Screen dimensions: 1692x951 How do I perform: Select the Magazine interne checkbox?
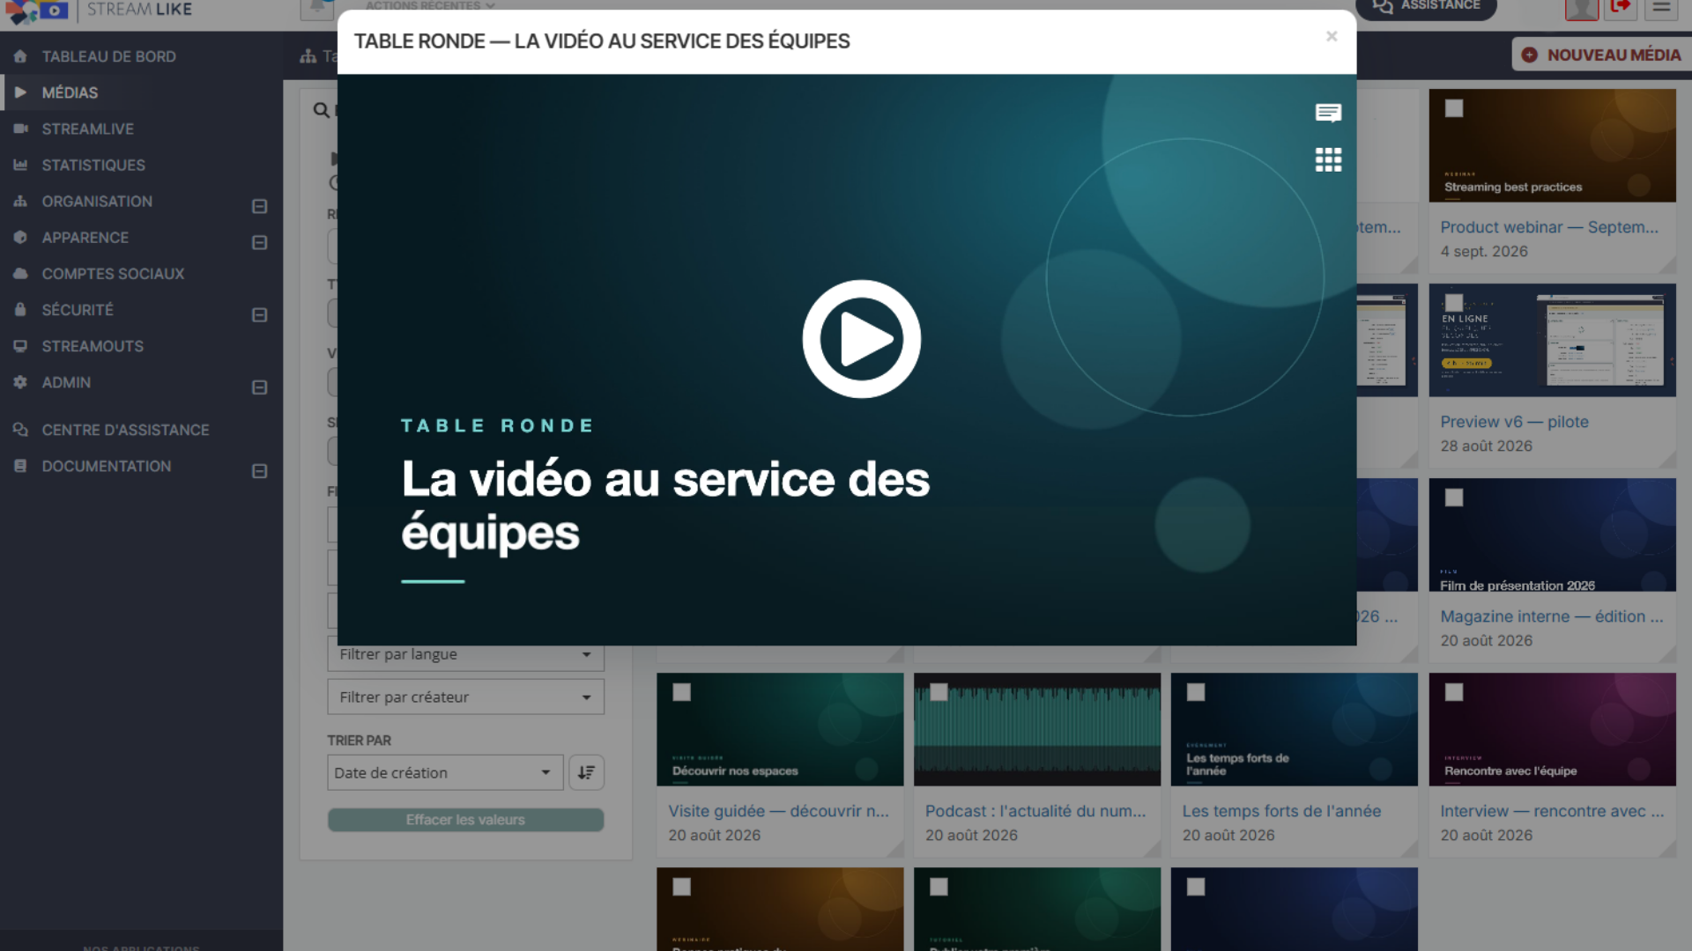tap(1454, 498)
